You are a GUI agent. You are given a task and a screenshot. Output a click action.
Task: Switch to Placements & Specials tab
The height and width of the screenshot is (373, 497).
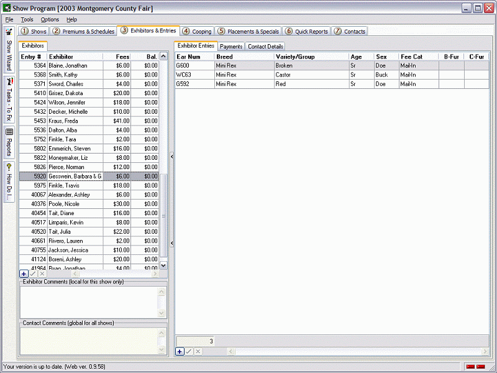pos(248,31)
